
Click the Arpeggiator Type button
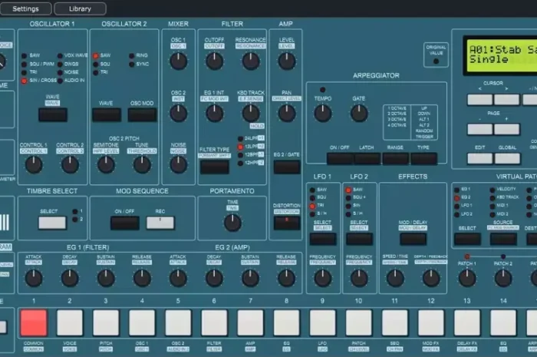point(423,159)
